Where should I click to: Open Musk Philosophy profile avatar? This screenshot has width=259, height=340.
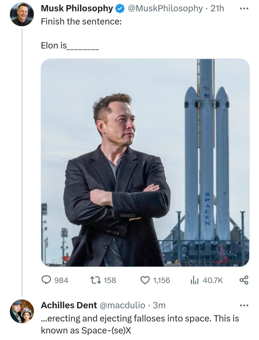(x=22, y=14)
